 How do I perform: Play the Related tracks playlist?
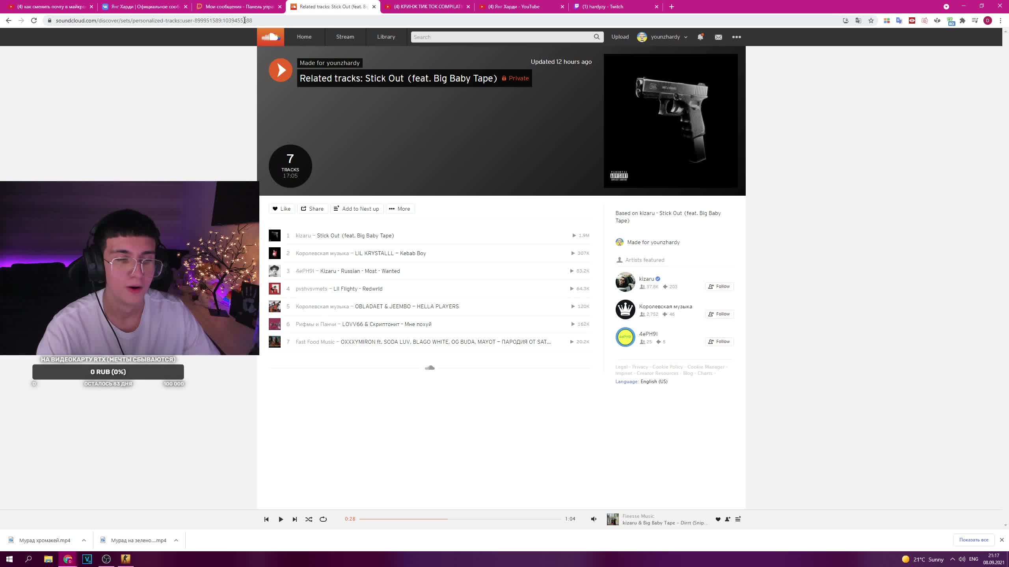pyautogui.click(x=281, y=70)
